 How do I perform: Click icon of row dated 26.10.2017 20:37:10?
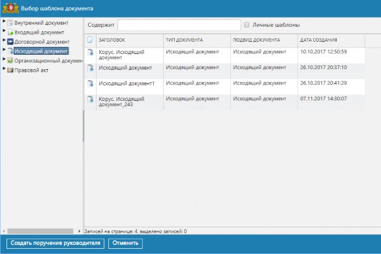click(91, 68)
